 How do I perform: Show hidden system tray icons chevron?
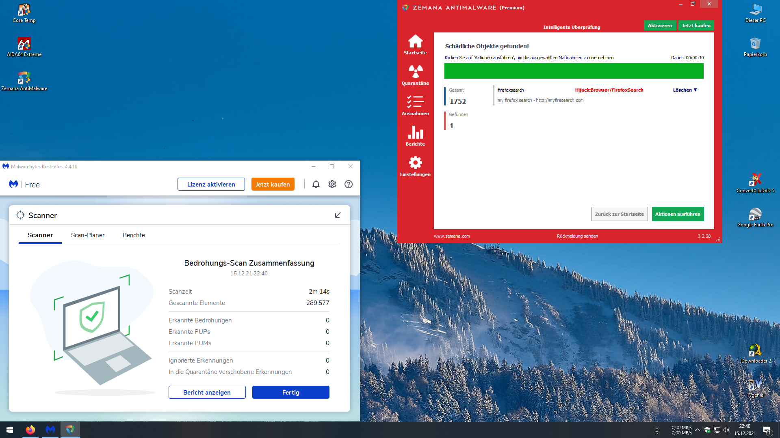(698, 430)
